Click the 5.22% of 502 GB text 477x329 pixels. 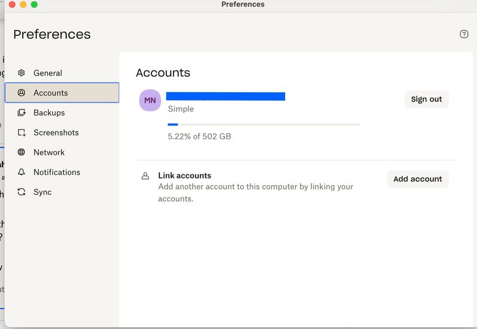(x=199, y=136)
